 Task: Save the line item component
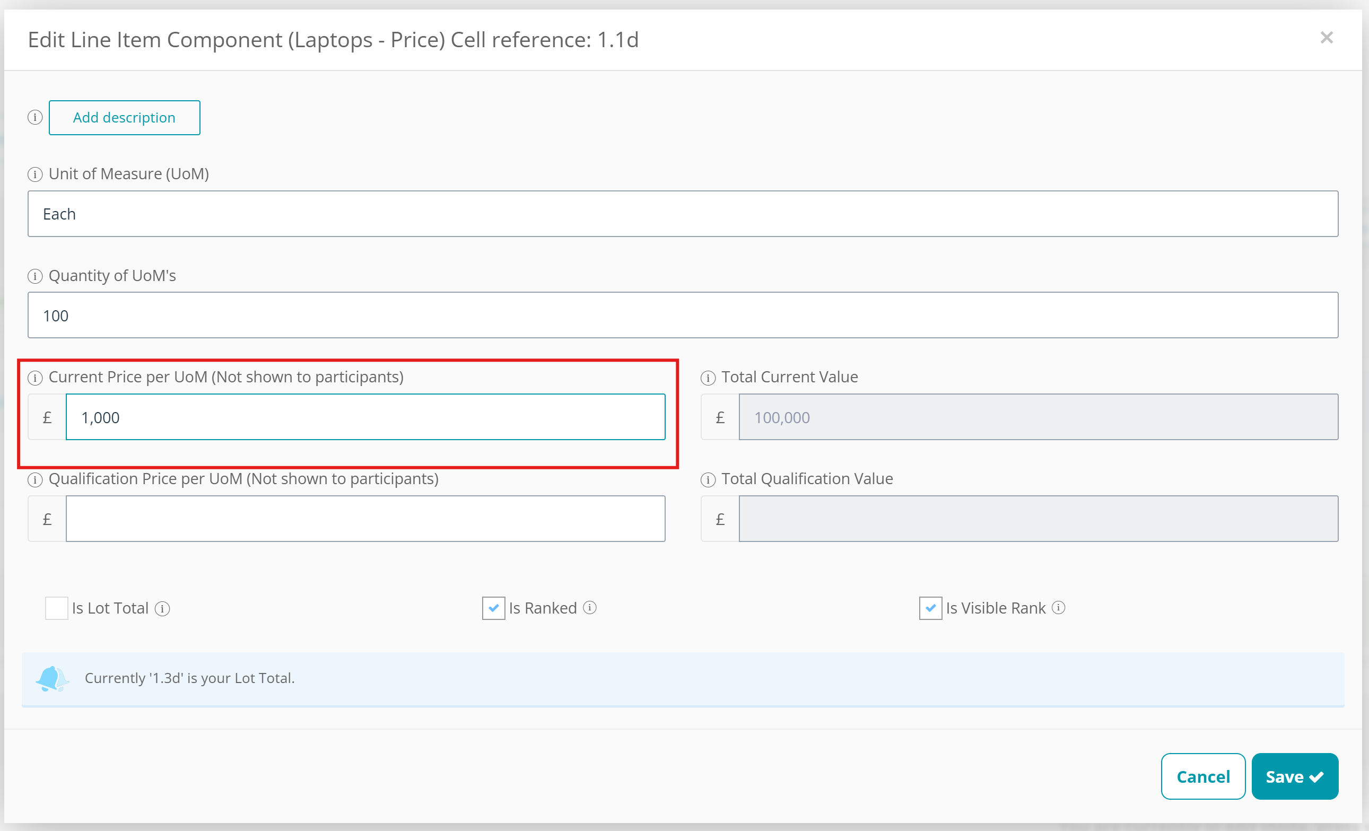click(x=1295, y=776)
